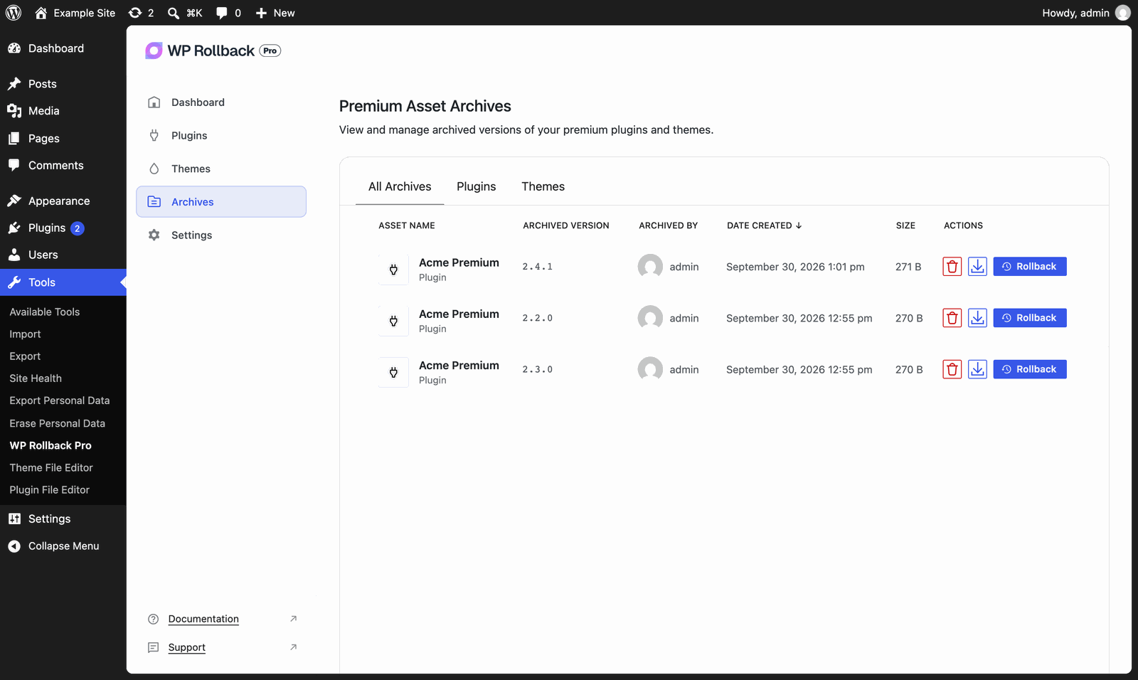Download the Acme Premium 2.4.1 archive

[977, 267]
